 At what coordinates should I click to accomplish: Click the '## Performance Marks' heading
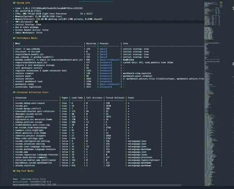tap(25, 38)
